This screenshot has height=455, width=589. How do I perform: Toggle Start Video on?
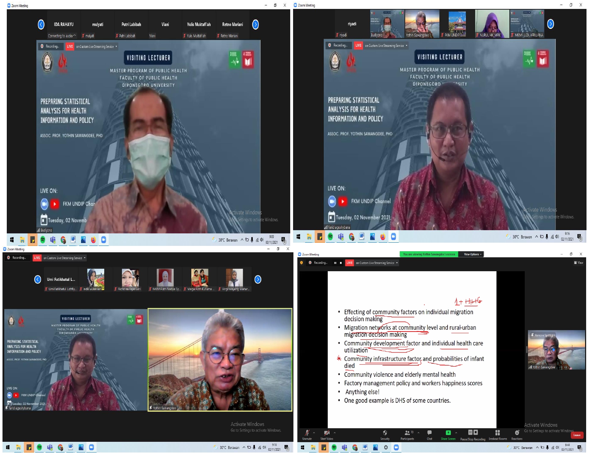(x=327, y=435)
